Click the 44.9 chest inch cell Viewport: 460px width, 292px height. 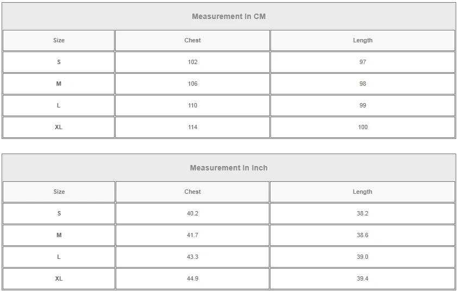click(x=192, y=278)
